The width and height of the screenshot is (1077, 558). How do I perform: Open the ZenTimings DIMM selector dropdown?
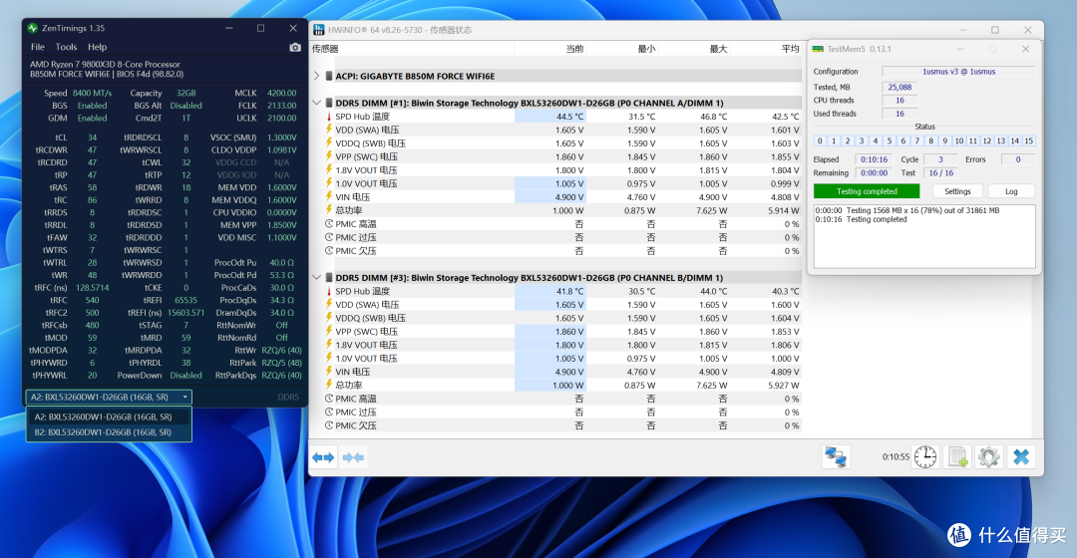(109, 397)
